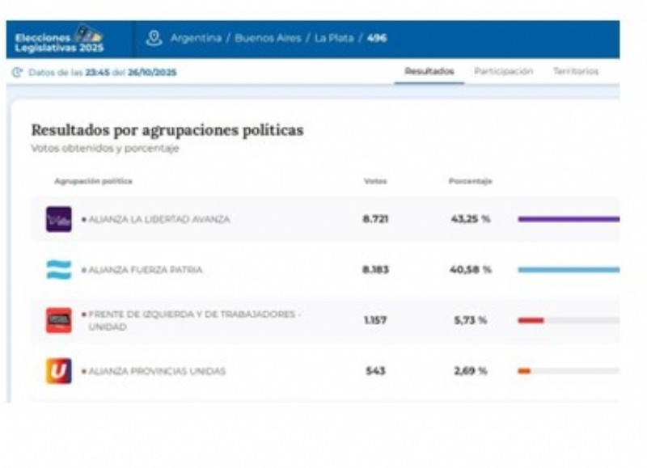Open the Participación tab
This screenshot has width=647, height=468.
503,72
